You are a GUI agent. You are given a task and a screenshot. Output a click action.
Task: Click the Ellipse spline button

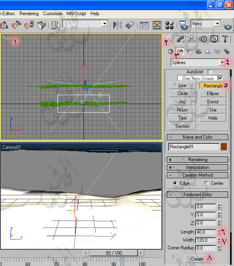[x=213, y=94]
